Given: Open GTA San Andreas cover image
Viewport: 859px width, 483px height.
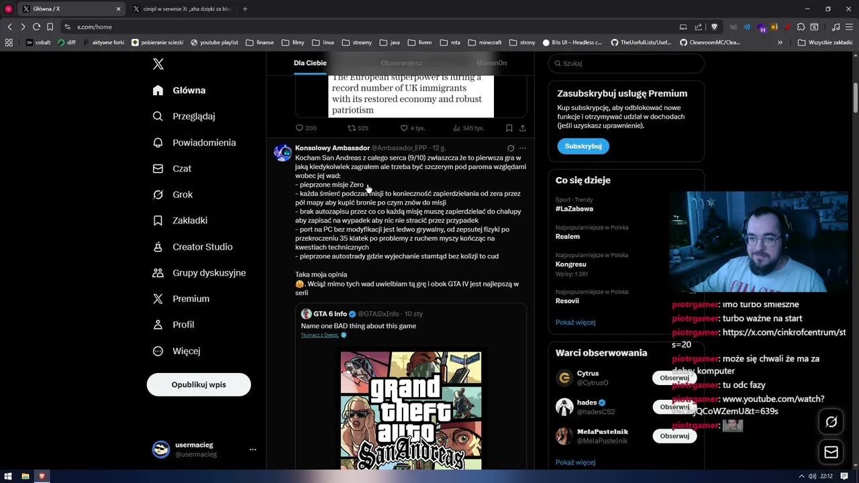Looking at the screenshot, I should click(411, 410).
